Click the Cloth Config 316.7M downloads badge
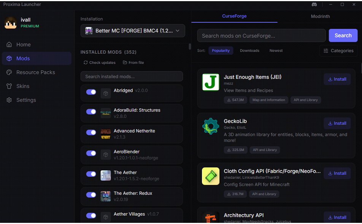The width and height of the screenshot is (362, 224). (x=235, y=194)
